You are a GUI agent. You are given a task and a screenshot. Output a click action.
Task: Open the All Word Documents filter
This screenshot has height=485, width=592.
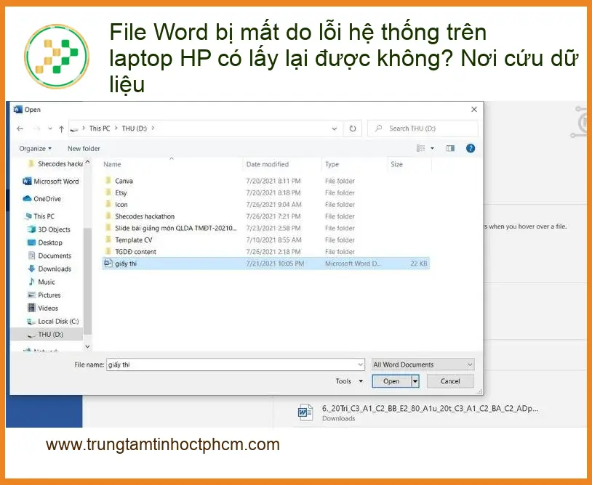point(423,364)
